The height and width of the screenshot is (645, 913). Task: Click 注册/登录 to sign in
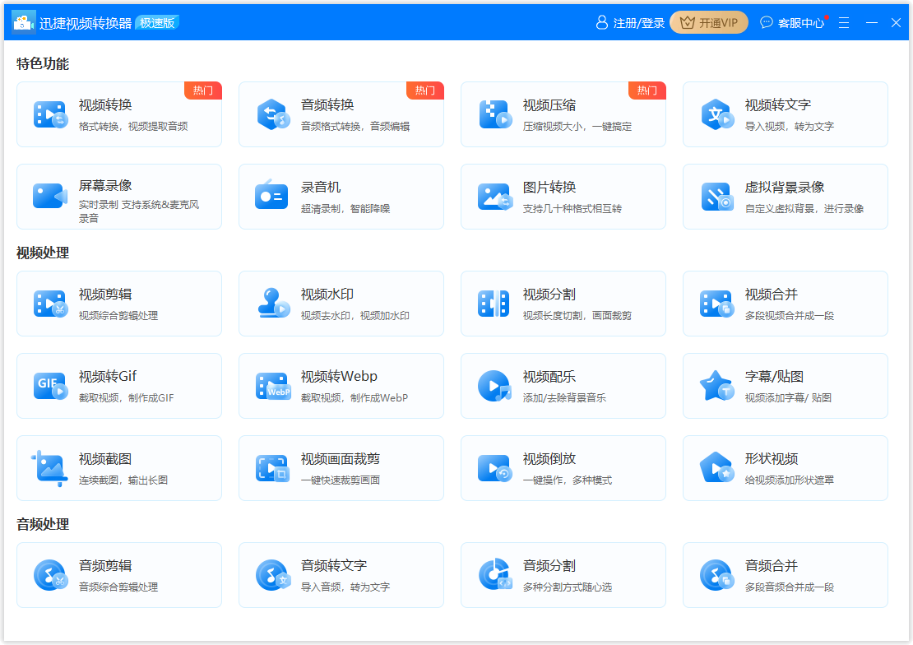pos(629,22)
